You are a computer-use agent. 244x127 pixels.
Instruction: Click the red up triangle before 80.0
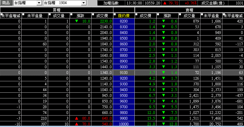click(x=76, y=118)
